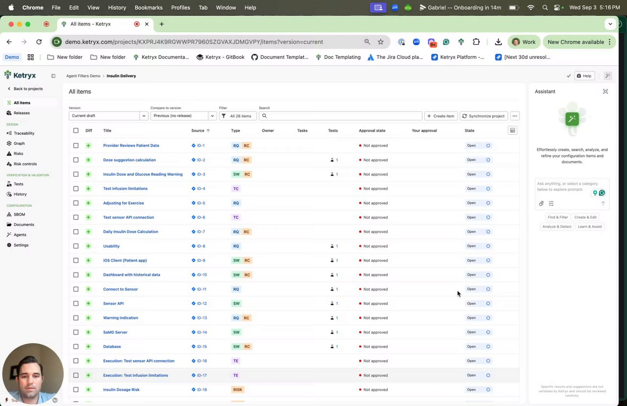This screenshot has width=627, height=406.
Task: Open the Filter All 28 items dropdown
Action: point(238,116)
